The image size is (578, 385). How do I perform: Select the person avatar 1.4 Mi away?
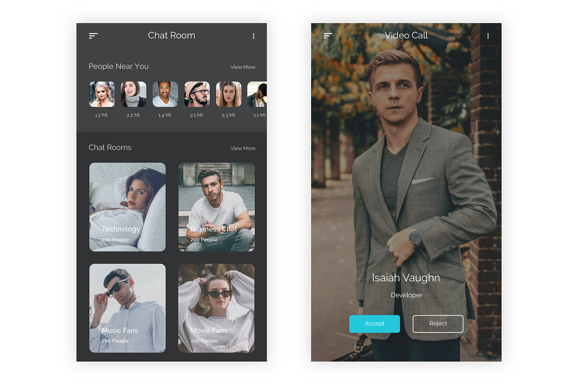165,94
